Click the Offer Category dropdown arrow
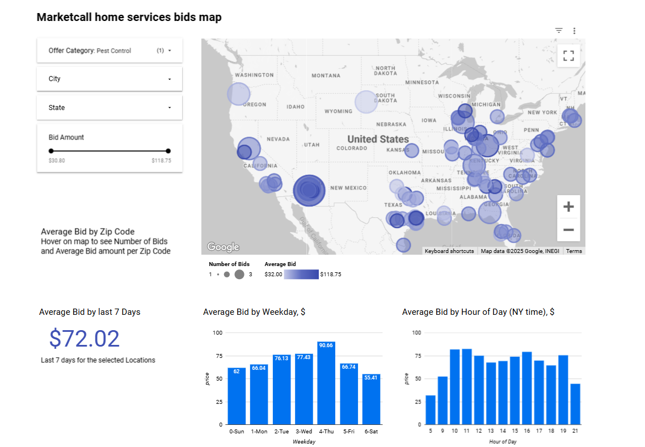Screen dimensions: 645x447 tap(170, 50)
